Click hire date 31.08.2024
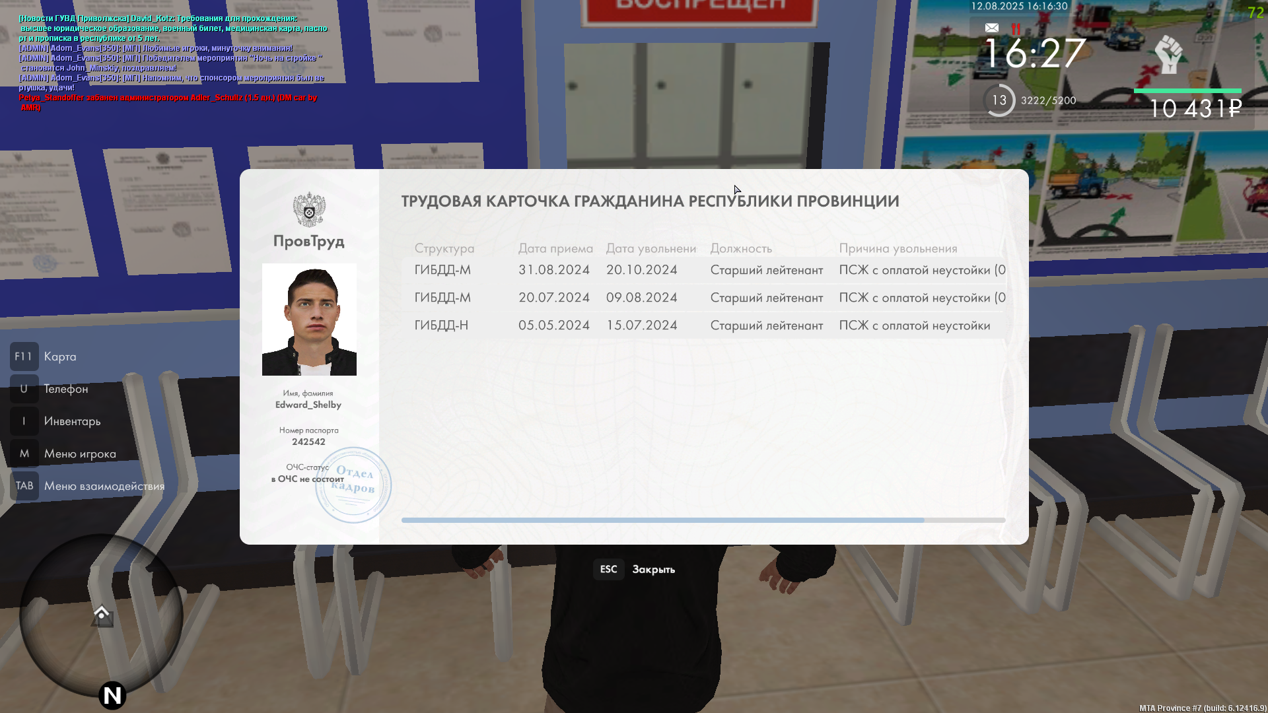The image size is (1268, 713). tap(553, 270)
